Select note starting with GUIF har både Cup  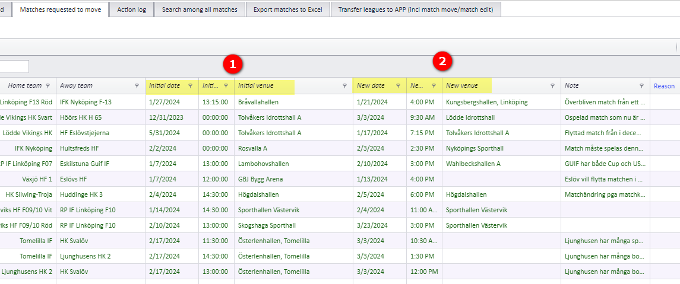click(605, 164)
